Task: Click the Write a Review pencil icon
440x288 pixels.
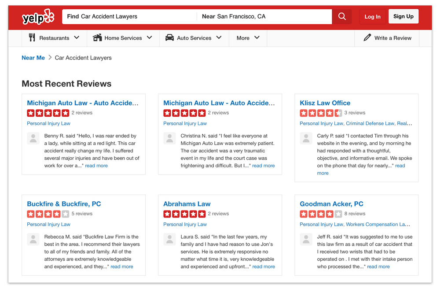Action: pos(367,37)
